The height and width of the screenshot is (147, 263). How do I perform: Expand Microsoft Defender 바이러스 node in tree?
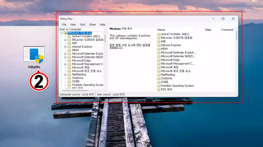point(65,57)
